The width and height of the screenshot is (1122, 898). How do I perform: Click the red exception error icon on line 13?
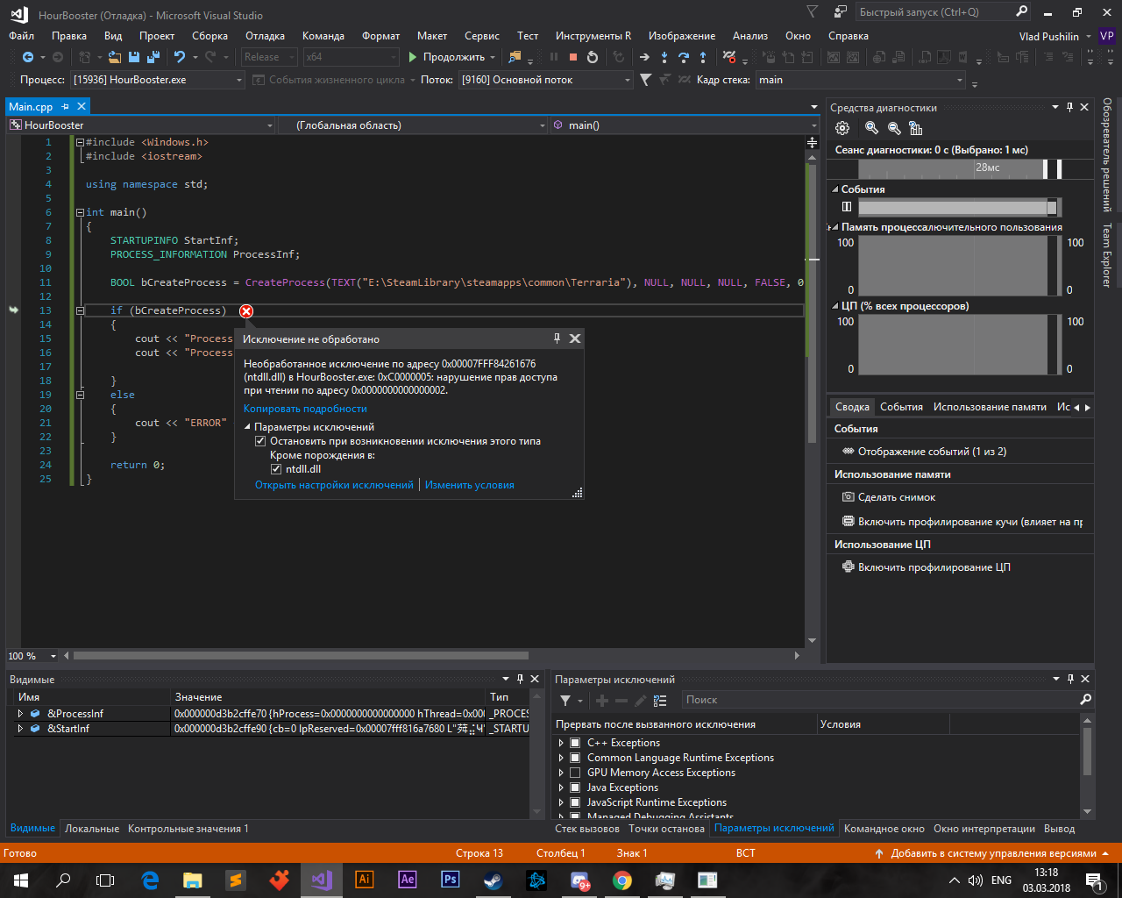[246, 311]
